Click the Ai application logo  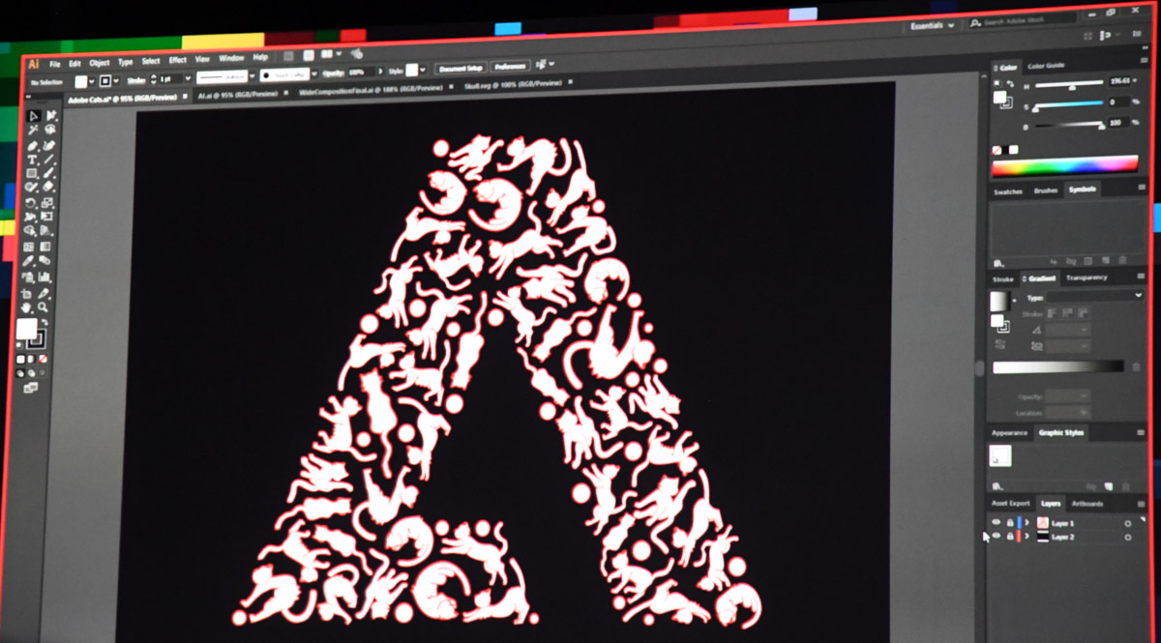click(33, 64)
